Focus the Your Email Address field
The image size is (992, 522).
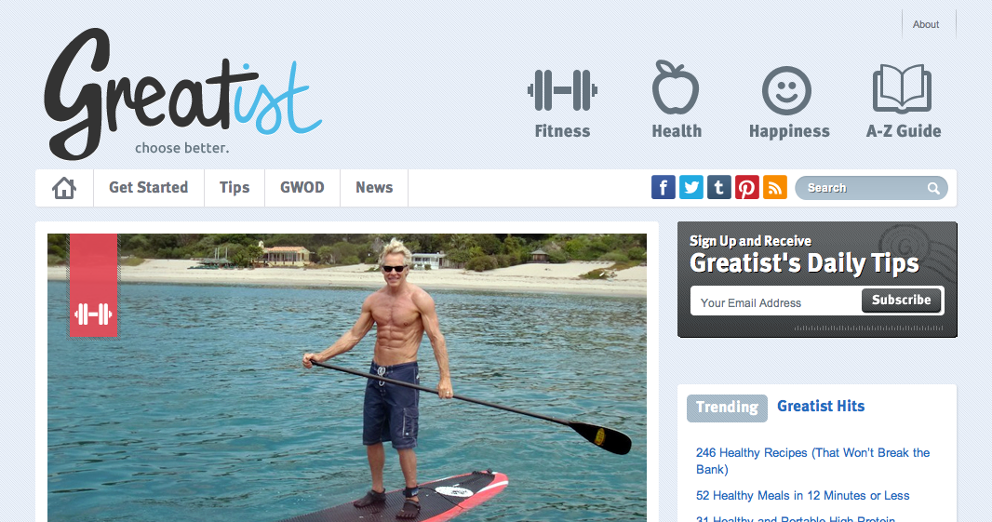(776, 302)
